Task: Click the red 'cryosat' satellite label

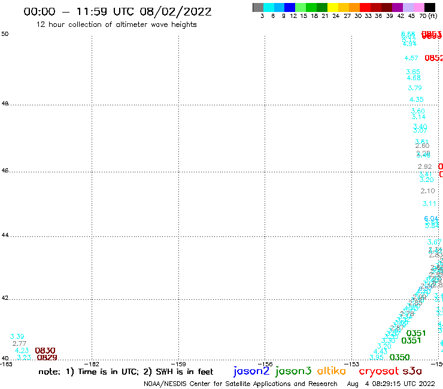Action: pos(378,371)
